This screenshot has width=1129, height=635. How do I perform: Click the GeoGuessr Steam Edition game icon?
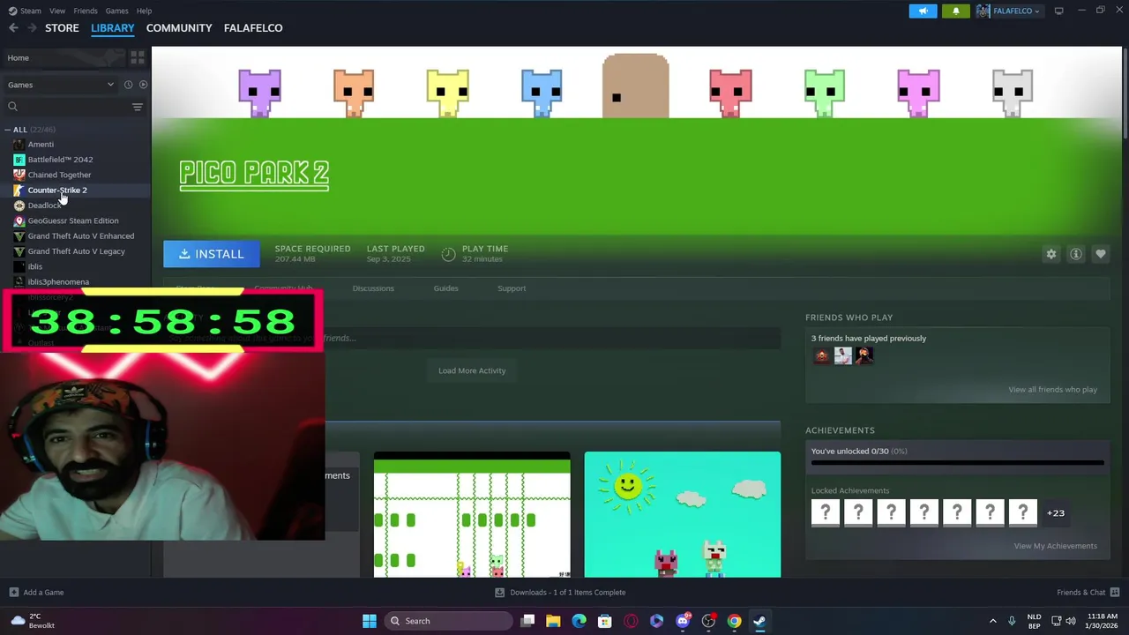click(x=19, y=220)
